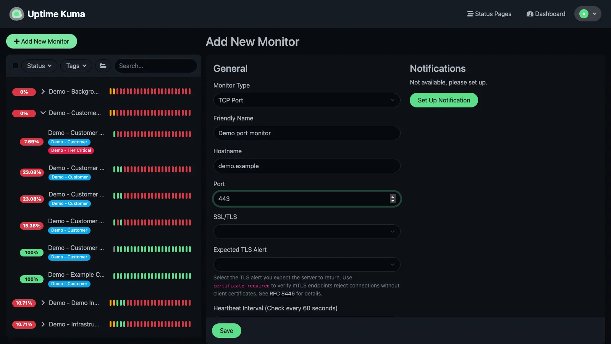Click the Uptime Kuma title text
Image resolution: width=611 pixels, height=344 pixels.
click(x=56, y=14)
